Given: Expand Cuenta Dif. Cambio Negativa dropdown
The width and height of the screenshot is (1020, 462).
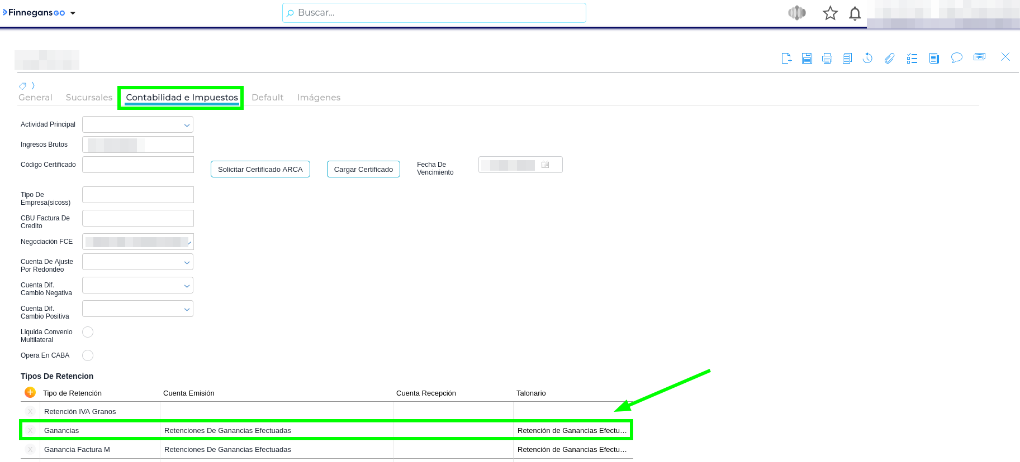Looking at the screenshot, I should (137, 285).
